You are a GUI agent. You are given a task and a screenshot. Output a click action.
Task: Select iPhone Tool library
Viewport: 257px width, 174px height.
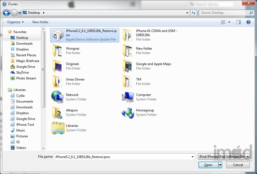[22, 125]
